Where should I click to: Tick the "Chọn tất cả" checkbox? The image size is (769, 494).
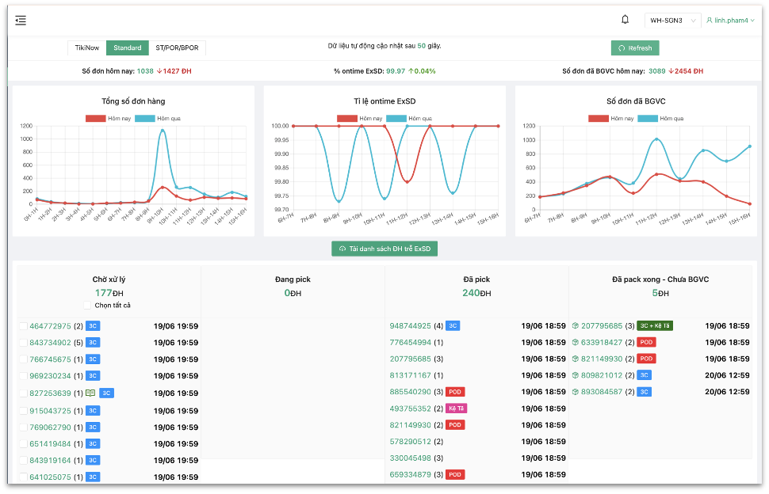point(87,306)
